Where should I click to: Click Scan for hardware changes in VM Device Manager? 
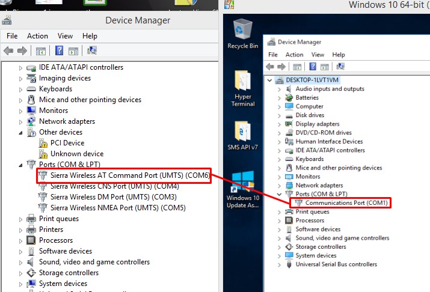[x=340, y=67]
